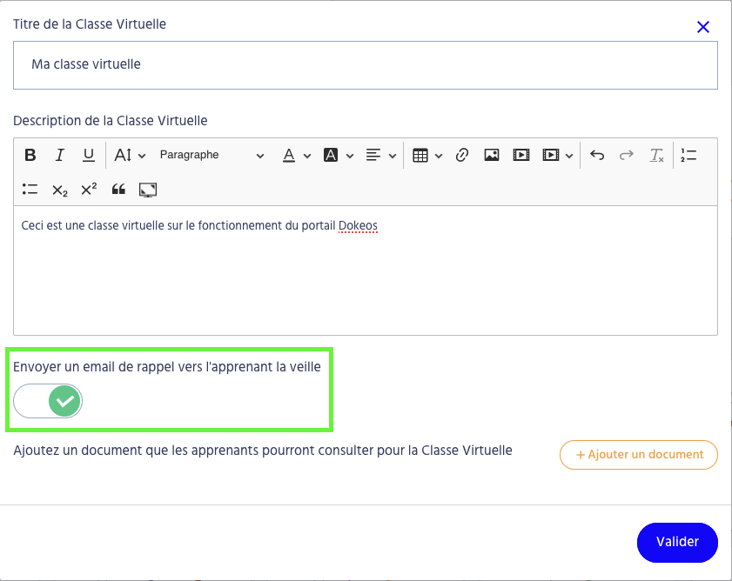The image size is (732, 581).
Task: Open the Paragraphe heading style dropdown
Action: 212,156
